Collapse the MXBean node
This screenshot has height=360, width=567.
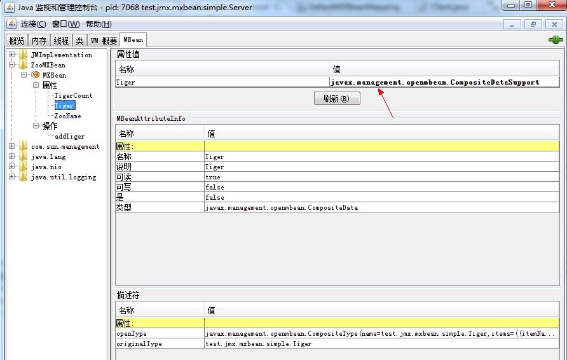coord(24,75)
